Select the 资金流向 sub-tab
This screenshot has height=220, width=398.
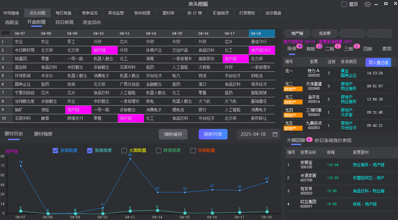click(92, 23)
